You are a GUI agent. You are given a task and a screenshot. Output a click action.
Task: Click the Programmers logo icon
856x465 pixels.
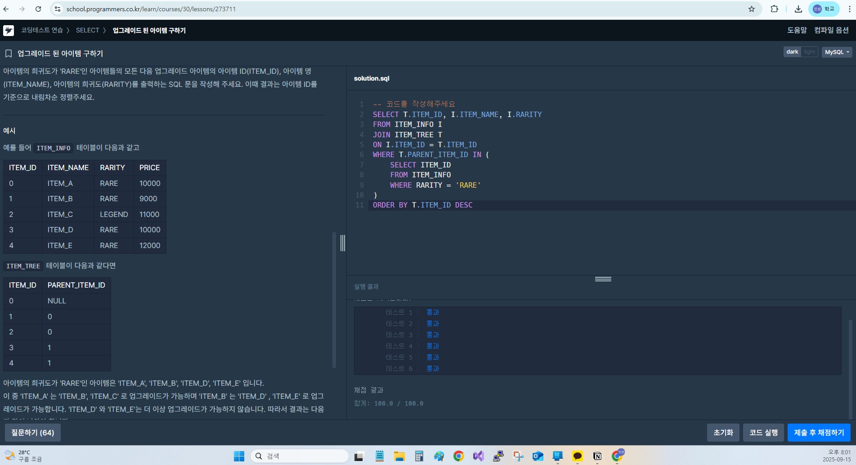9,30
